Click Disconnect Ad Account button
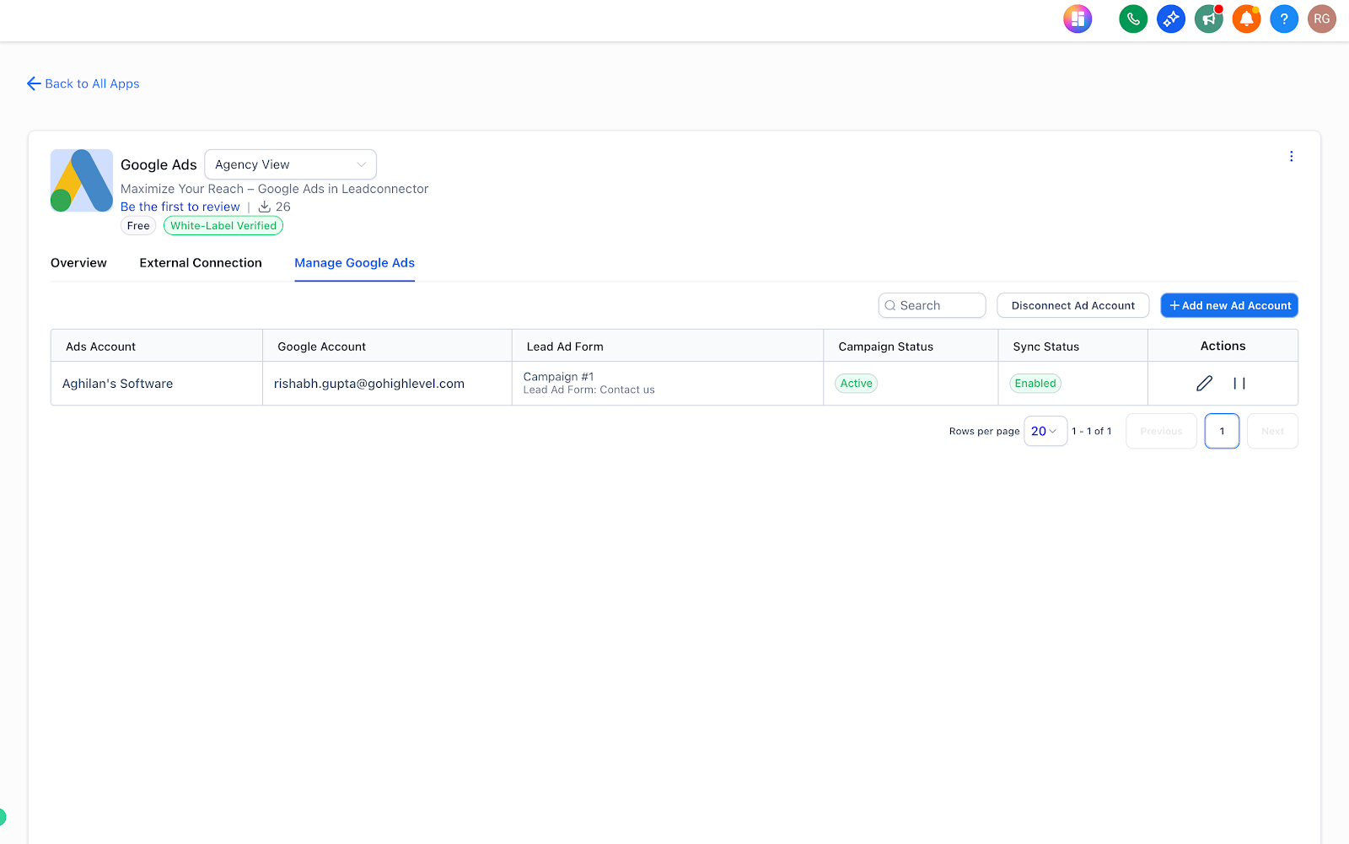The height and width of the screenshot is (844, 1349). [x=1072, y=305]
